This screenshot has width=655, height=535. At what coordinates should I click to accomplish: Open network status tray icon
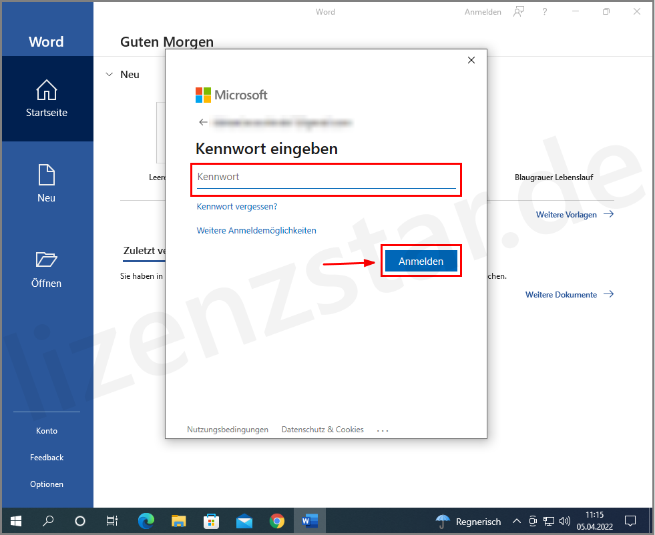tap(548, 521)
